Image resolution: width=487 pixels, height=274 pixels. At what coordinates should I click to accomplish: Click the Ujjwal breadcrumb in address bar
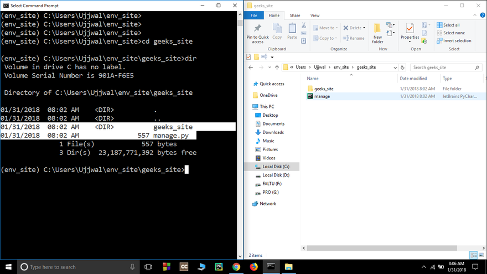(x=320, y=67)
